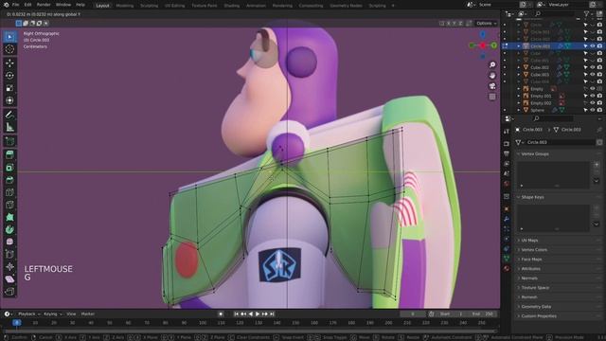Click the timeline horizontal scrollbar
This screenshot has height=341, width=606.
(x=249, y=331)
